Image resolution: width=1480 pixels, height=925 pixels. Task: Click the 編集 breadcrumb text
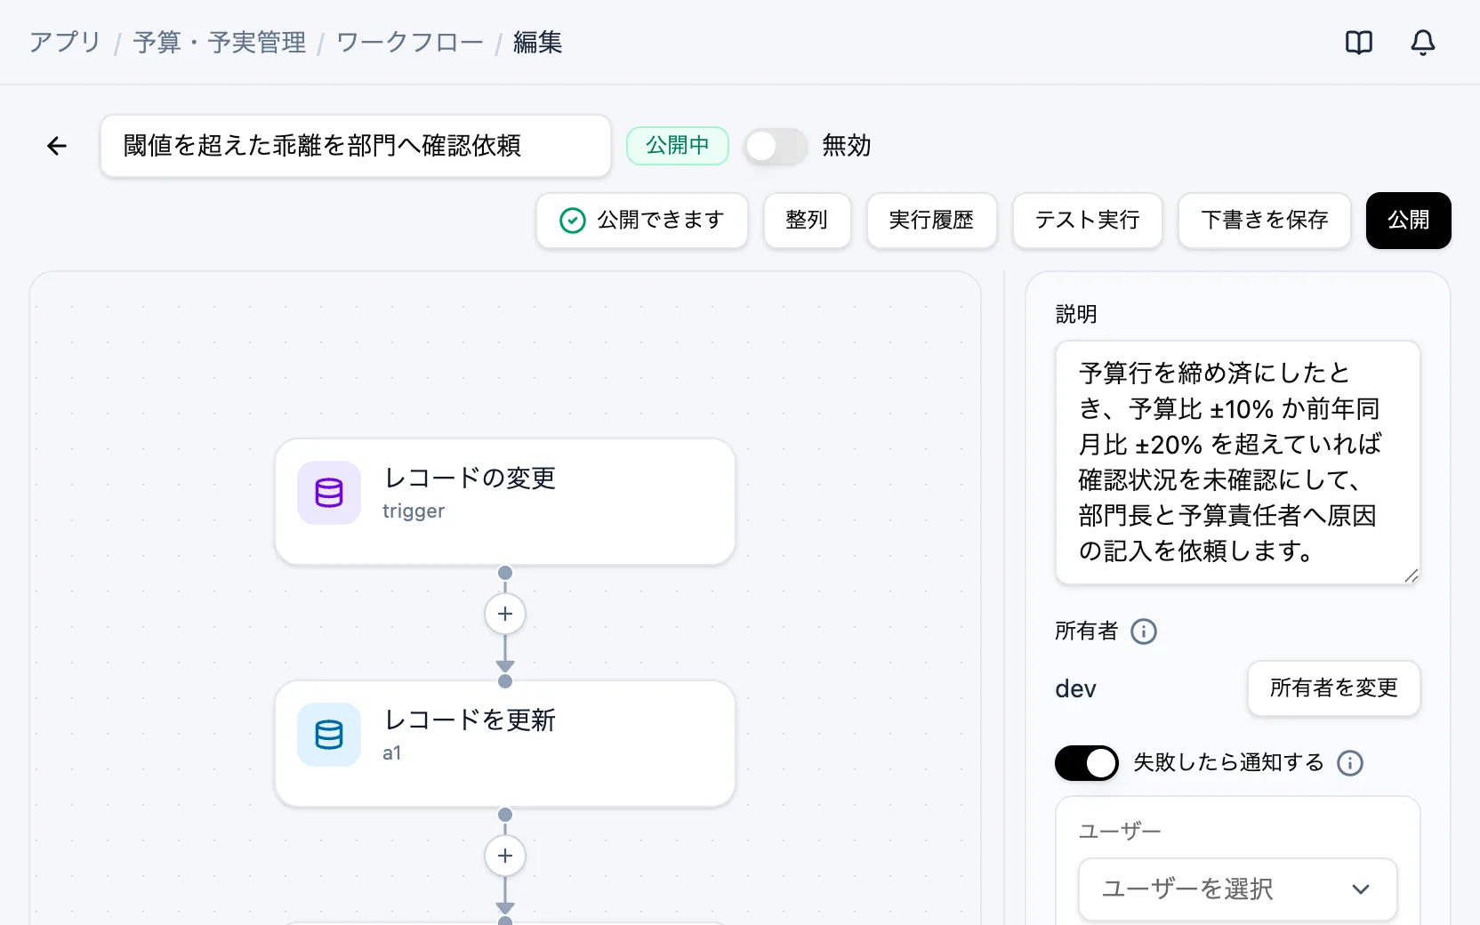pyautogui.click(x=538, y=43)
